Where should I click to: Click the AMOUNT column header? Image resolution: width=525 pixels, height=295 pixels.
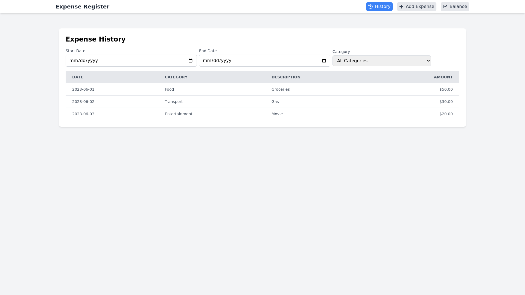tap(443, 77)
